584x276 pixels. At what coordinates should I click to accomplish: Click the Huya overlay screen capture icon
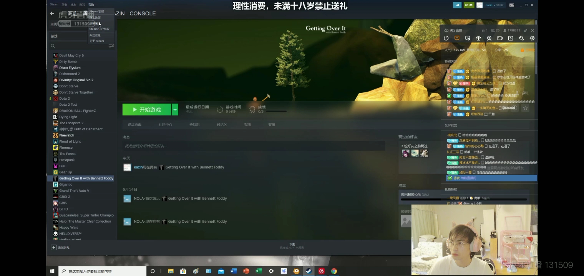468,38
